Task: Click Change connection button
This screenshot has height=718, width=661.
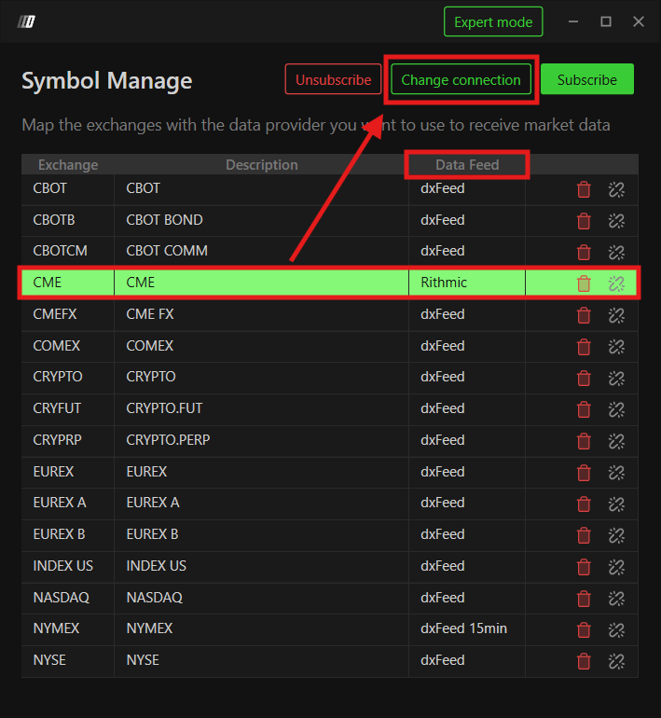Action: [x=461, y=79]
